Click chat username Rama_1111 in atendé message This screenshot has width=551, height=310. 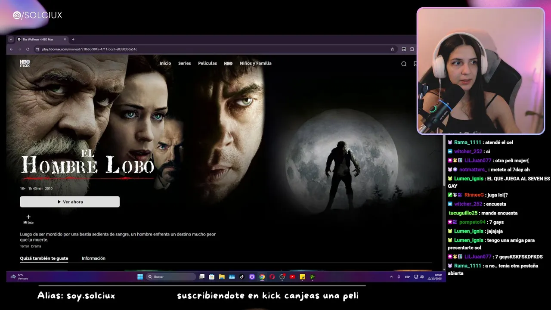tap(468, 143)
